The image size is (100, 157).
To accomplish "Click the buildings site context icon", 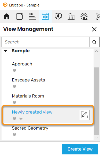I will (71, 16).
